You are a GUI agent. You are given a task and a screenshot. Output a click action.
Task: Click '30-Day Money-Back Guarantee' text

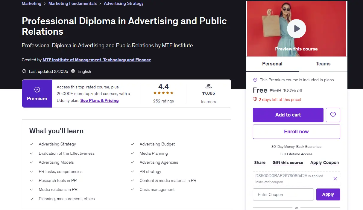297,147
